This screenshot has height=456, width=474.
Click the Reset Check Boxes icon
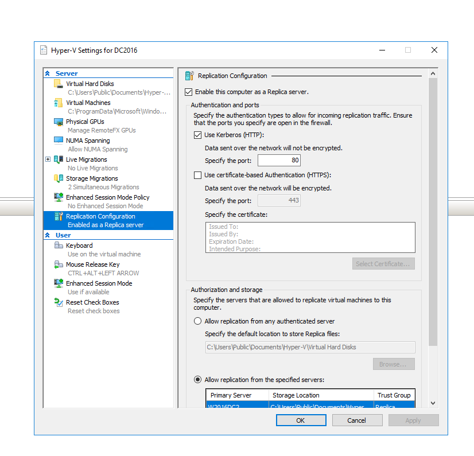pyautogui.click(x=59, y=302)
